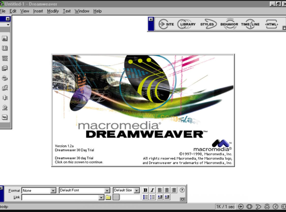Image resolution: width=286 pixels, height=212 pixels.
Task: Click the text color swatch box
Action: [x=116, y=197]
